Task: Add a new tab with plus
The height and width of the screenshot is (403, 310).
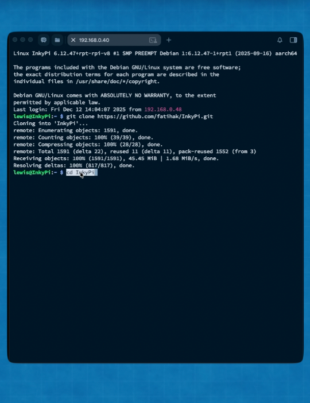Action: (169, 40)
